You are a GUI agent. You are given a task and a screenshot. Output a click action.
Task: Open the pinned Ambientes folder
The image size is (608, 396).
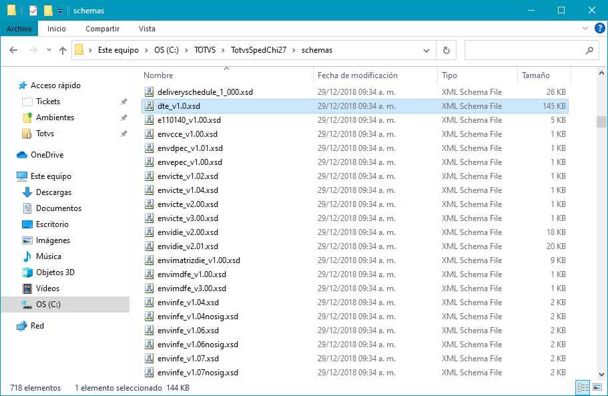pos(55,117)
